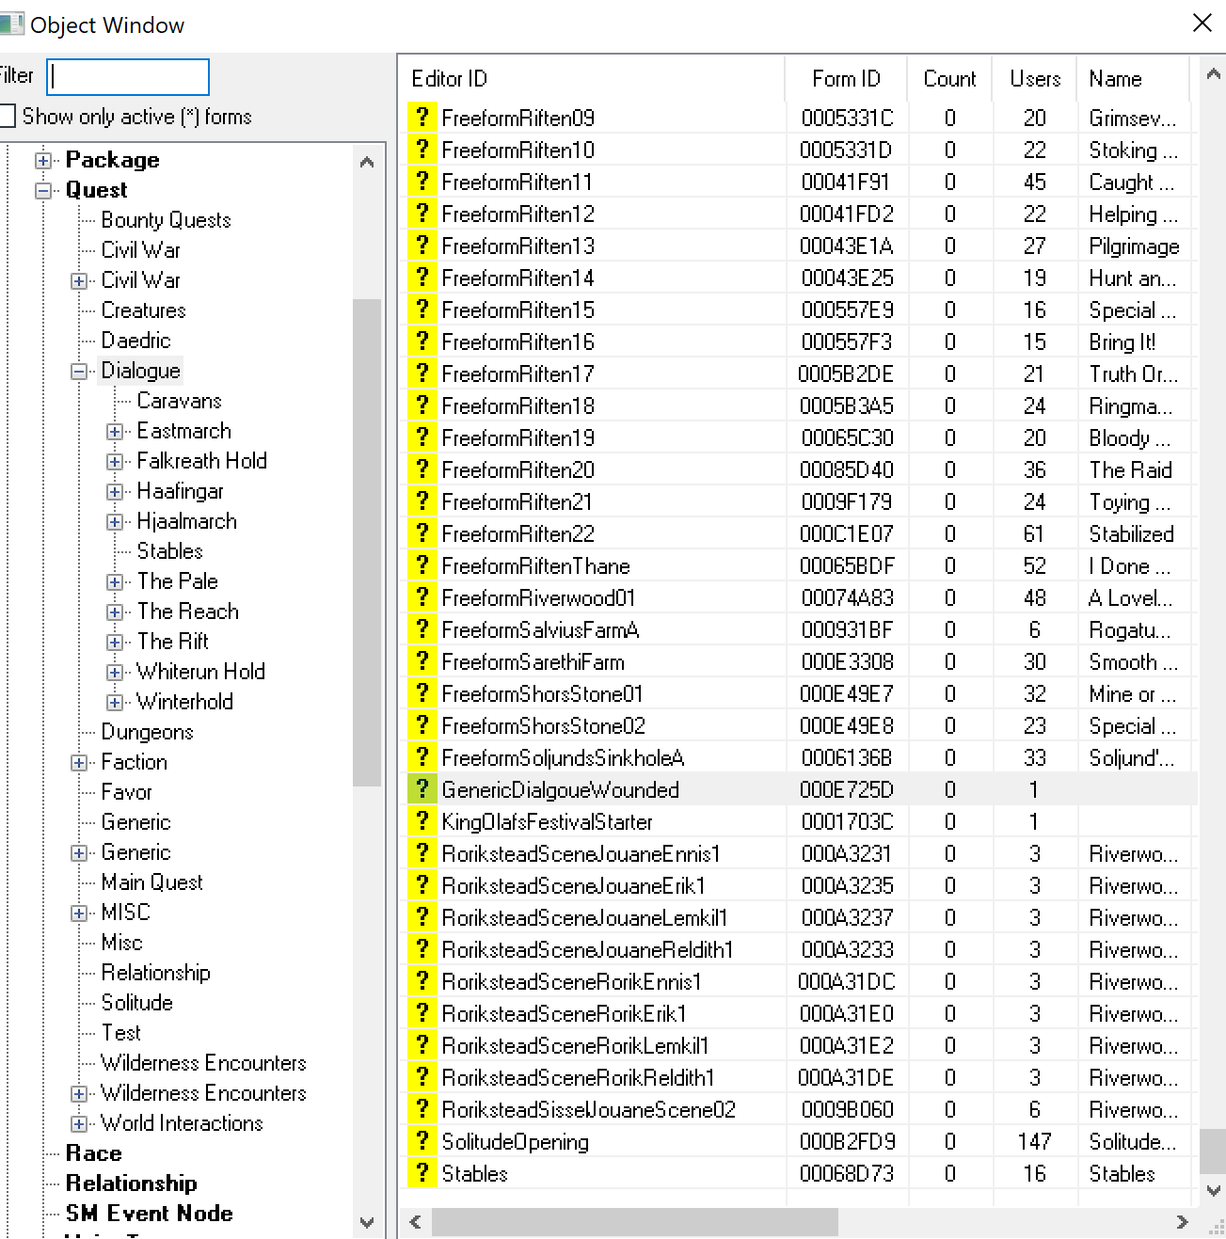
Task: Select the Wilderness Encounters tree item
Action: point(203,1063)
